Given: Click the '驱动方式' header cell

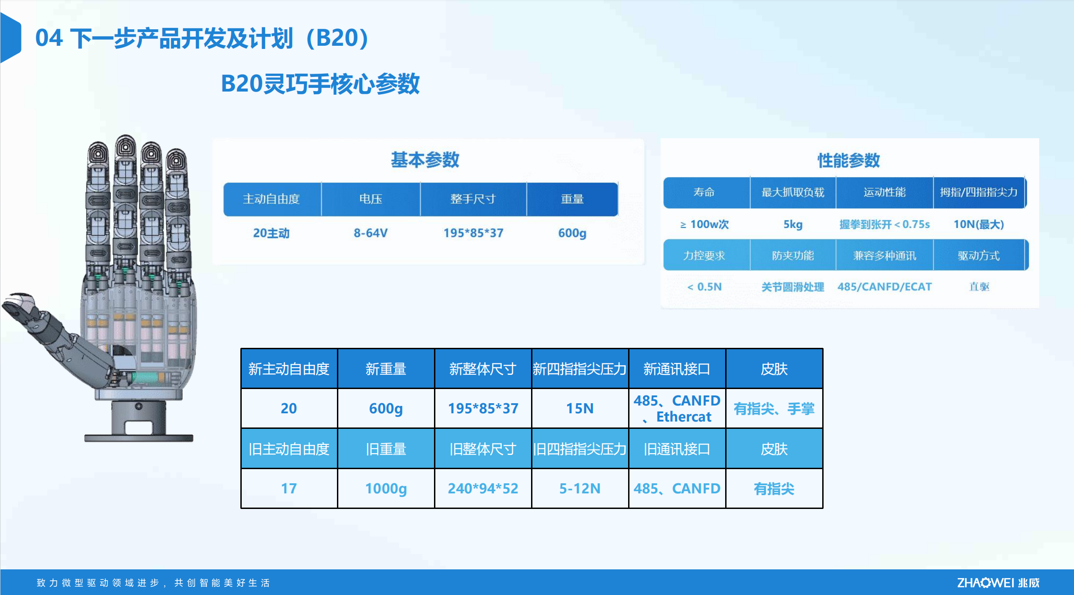Looking at the screenshot, I should point(979,255).
